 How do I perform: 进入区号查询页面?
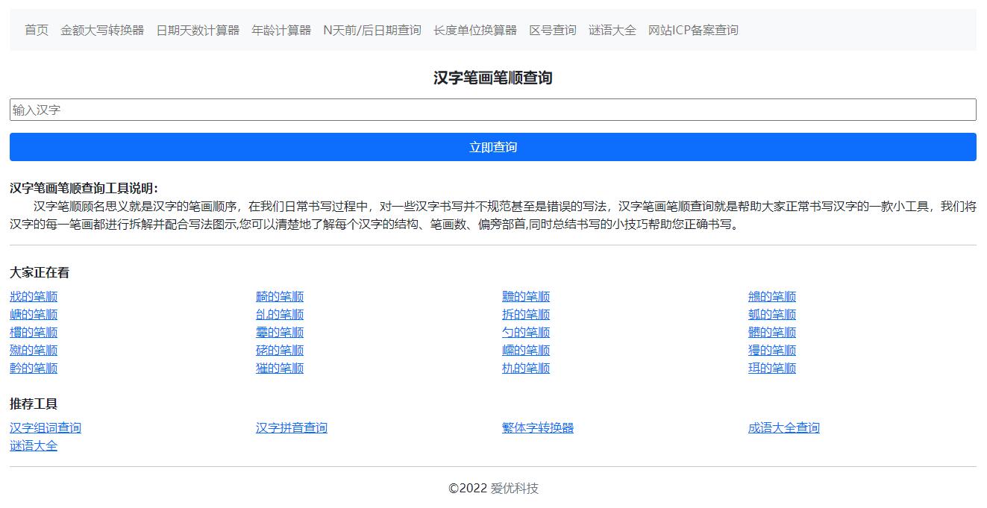[551, 30]
